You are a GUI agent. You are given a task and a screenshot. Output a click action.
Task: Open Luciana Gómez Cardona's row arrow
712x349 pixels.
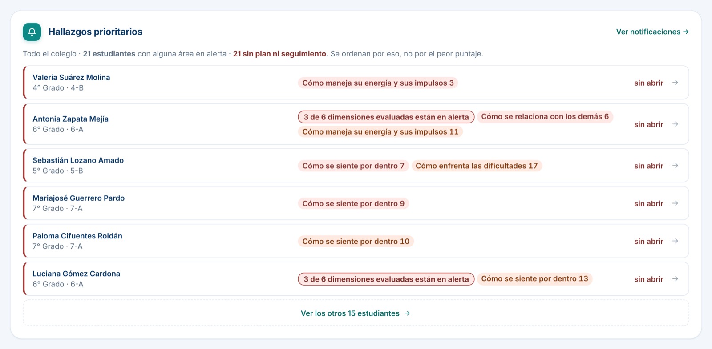(675, 279)
